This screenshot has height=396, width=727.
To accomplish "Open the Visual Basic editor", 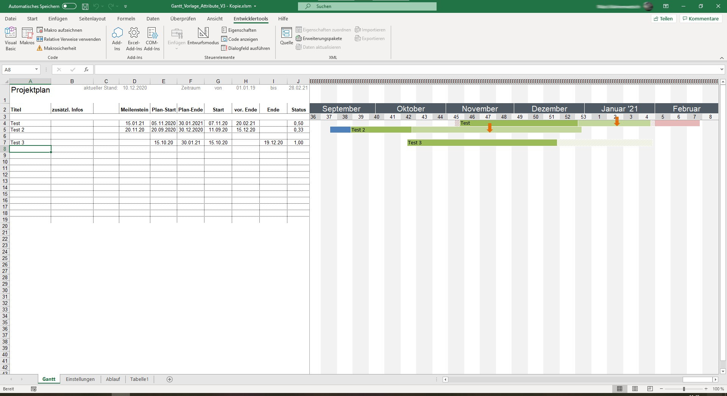I will (x=11, y=38).
